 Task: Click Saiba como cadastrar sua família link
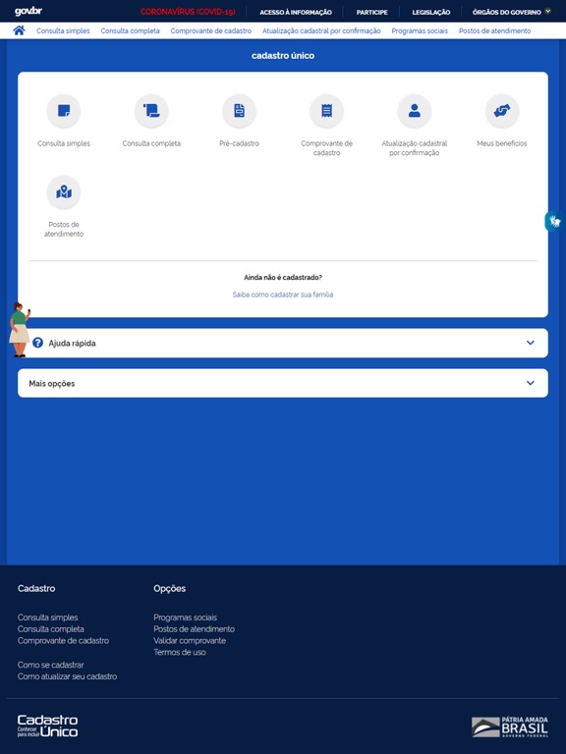[x=283, y=295]
